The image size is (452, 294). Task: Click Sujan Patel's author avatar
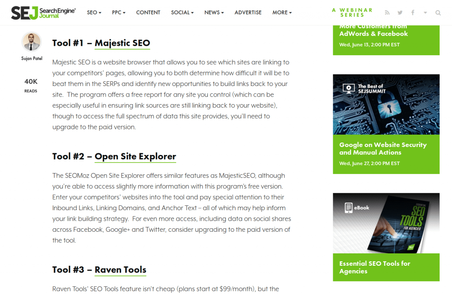point(31,42)
